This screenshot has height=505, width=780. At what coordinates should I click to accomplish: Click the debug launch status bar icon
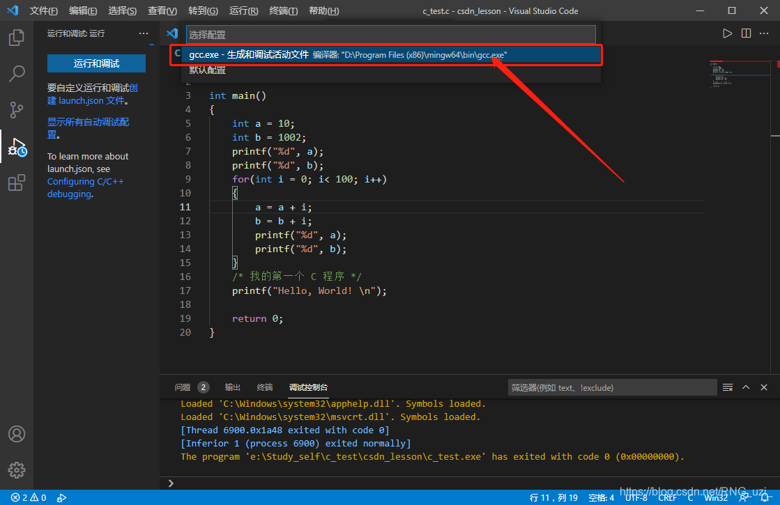[61, 497]
